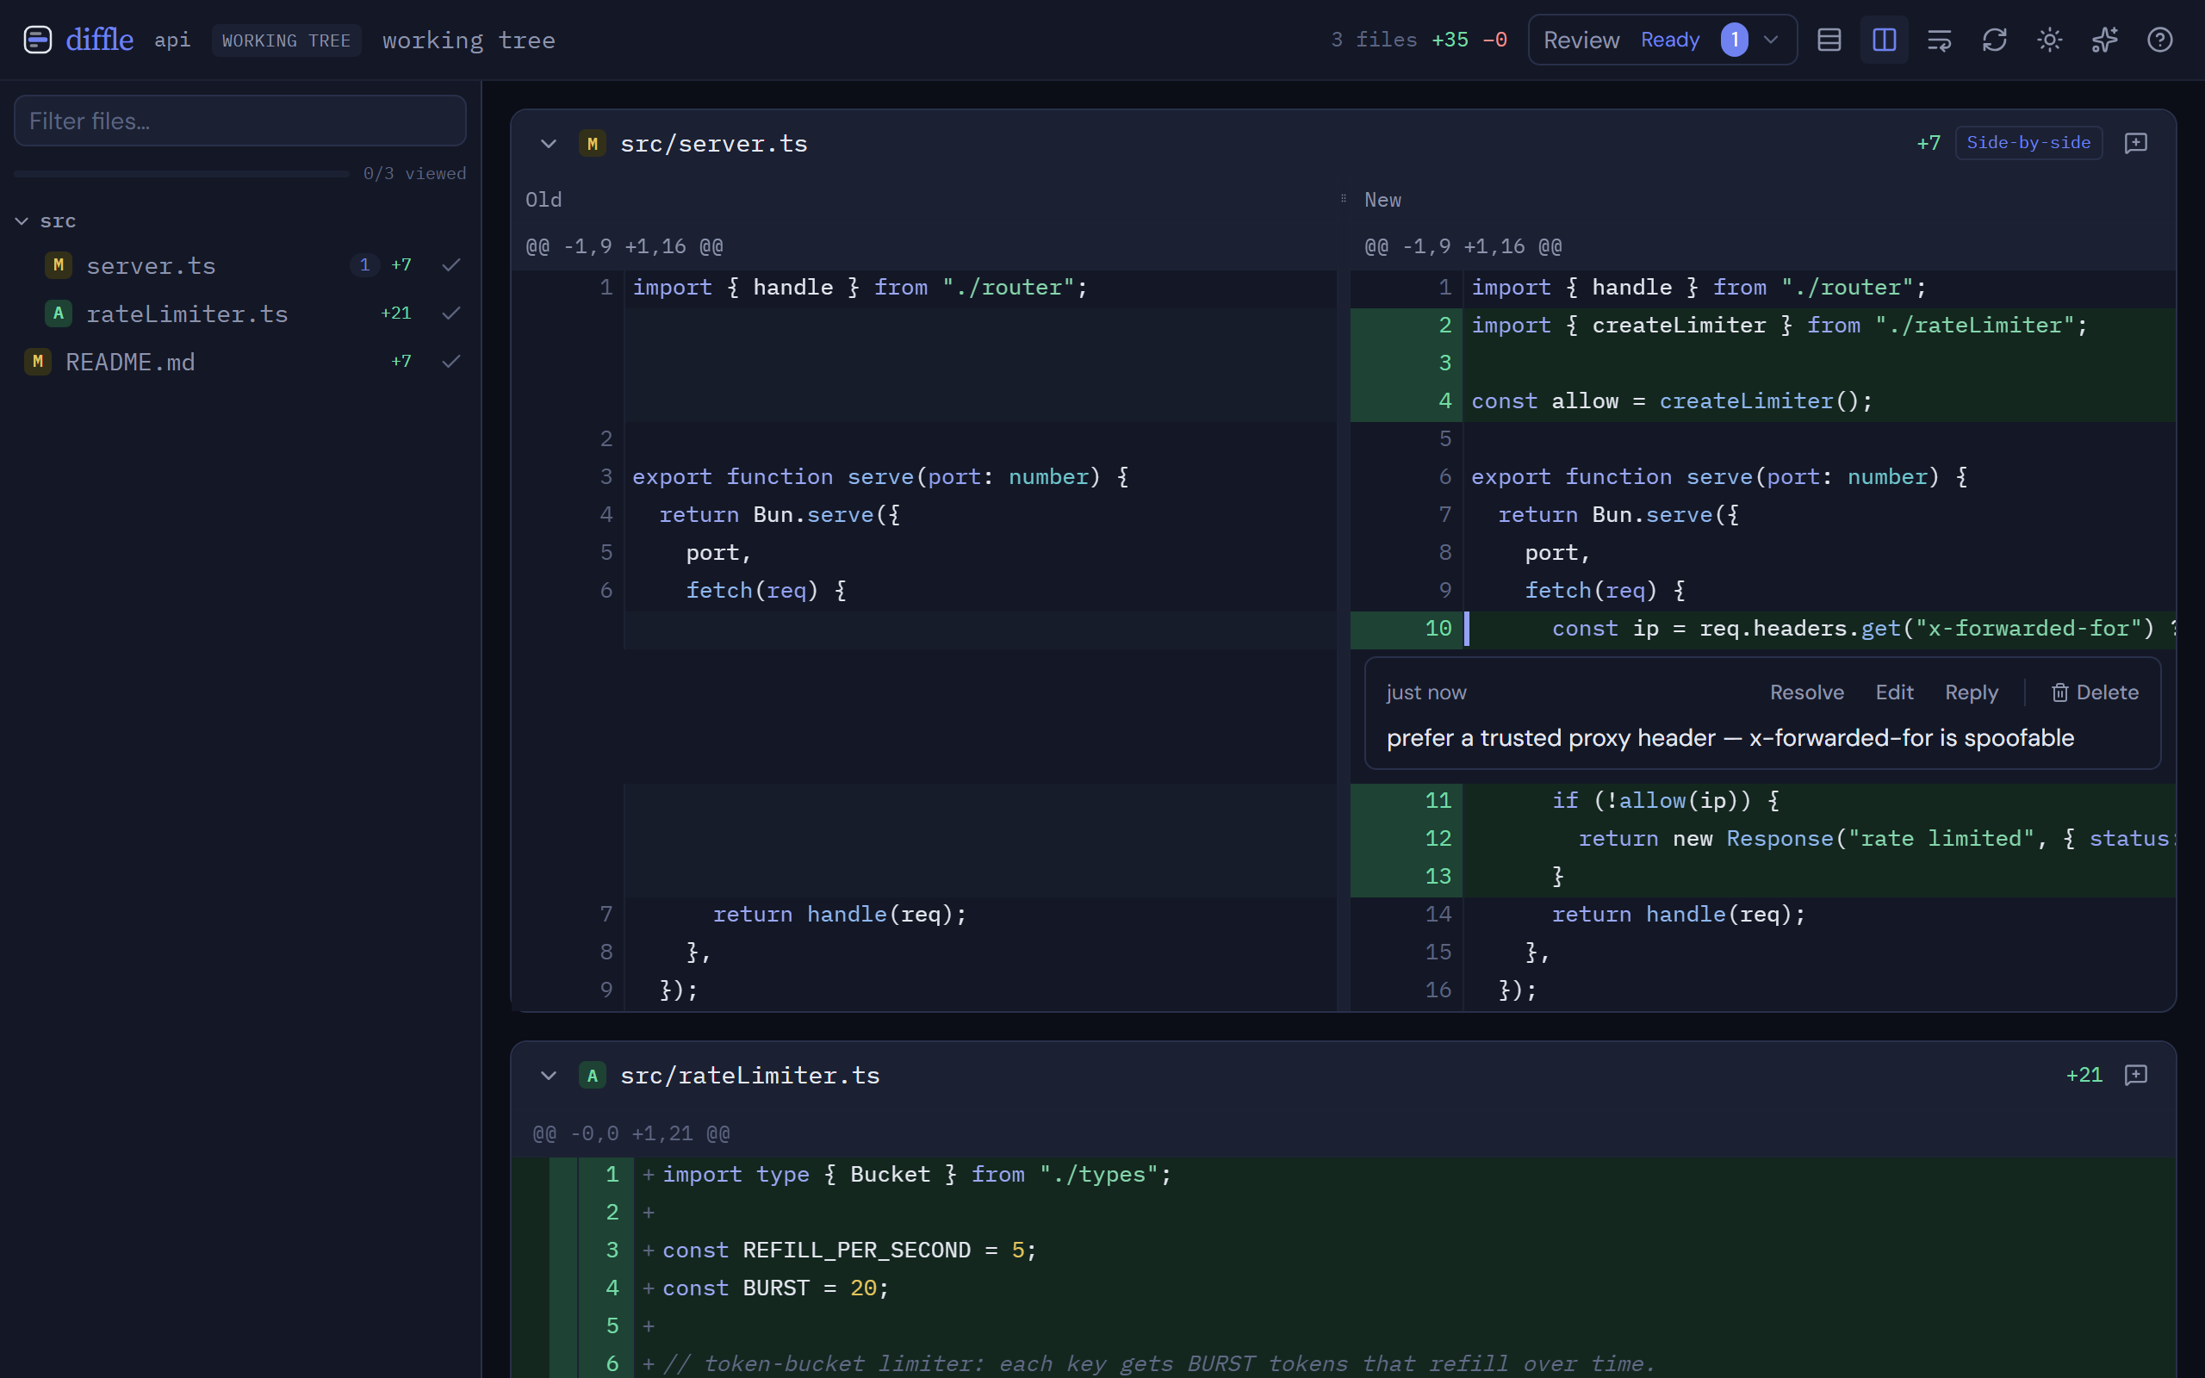Collapse the src/rateLimiter.ts diff section
Screen dimensions: 2205x1378
pyautogui.click(x=549, y=1076)
